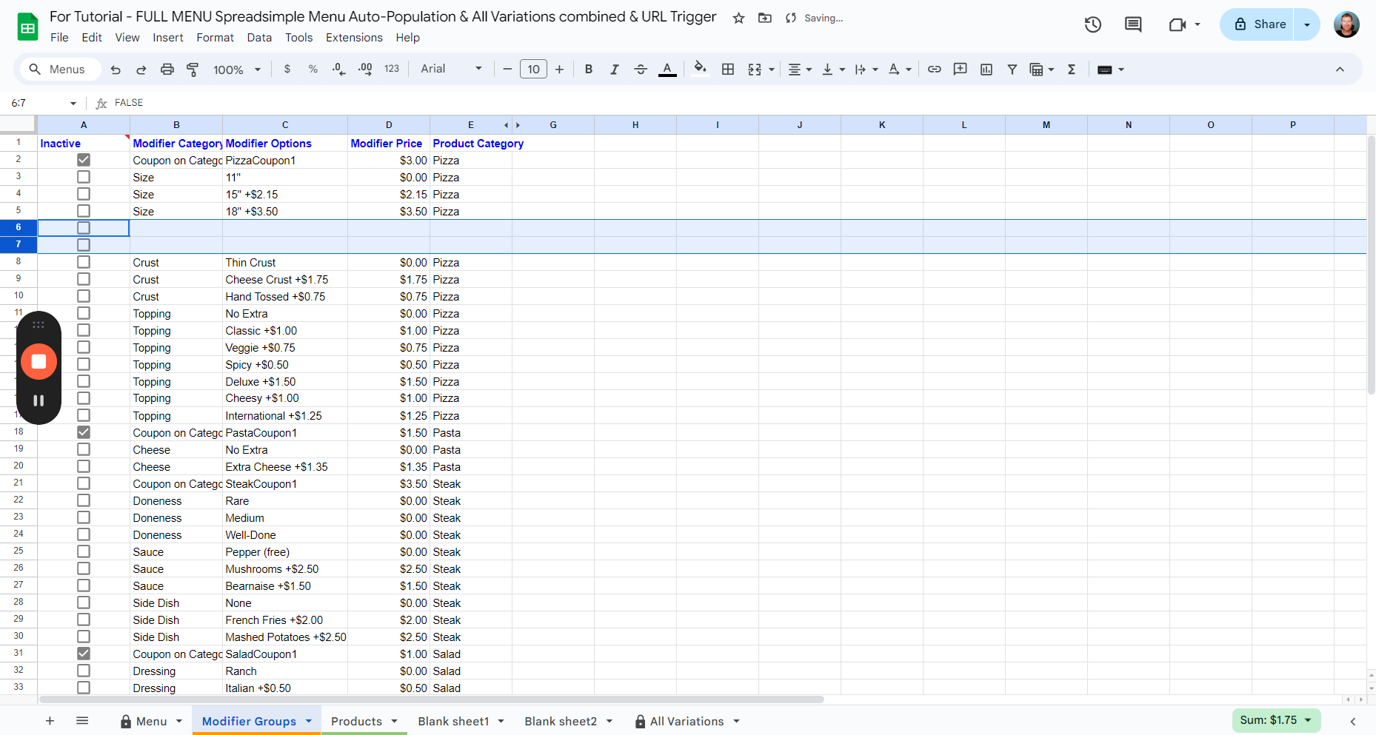Increase font size plus button
This screenshot has width=1376, height=735.
559,70
